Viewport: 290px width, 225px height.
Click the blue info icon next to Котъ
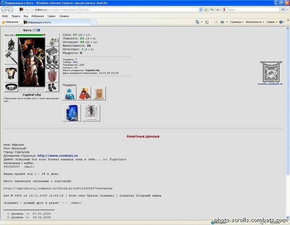[x=39, y=30]
